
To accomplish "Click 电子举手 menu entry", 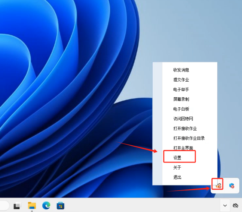I will pyautogui.click(x=181, y=89).
